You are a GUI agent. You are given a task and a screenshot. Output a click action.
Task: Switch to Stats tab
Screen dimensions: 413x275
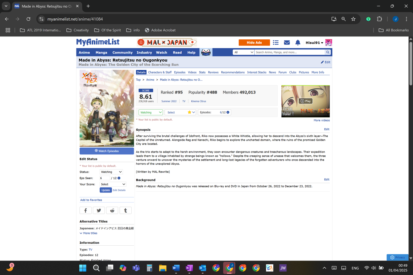click(202, 72)
